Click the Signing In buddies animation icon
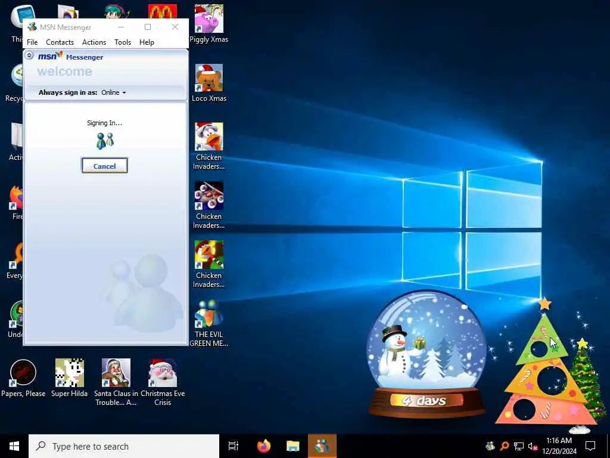This screenshot has height=458, width=610. point(105,141)
